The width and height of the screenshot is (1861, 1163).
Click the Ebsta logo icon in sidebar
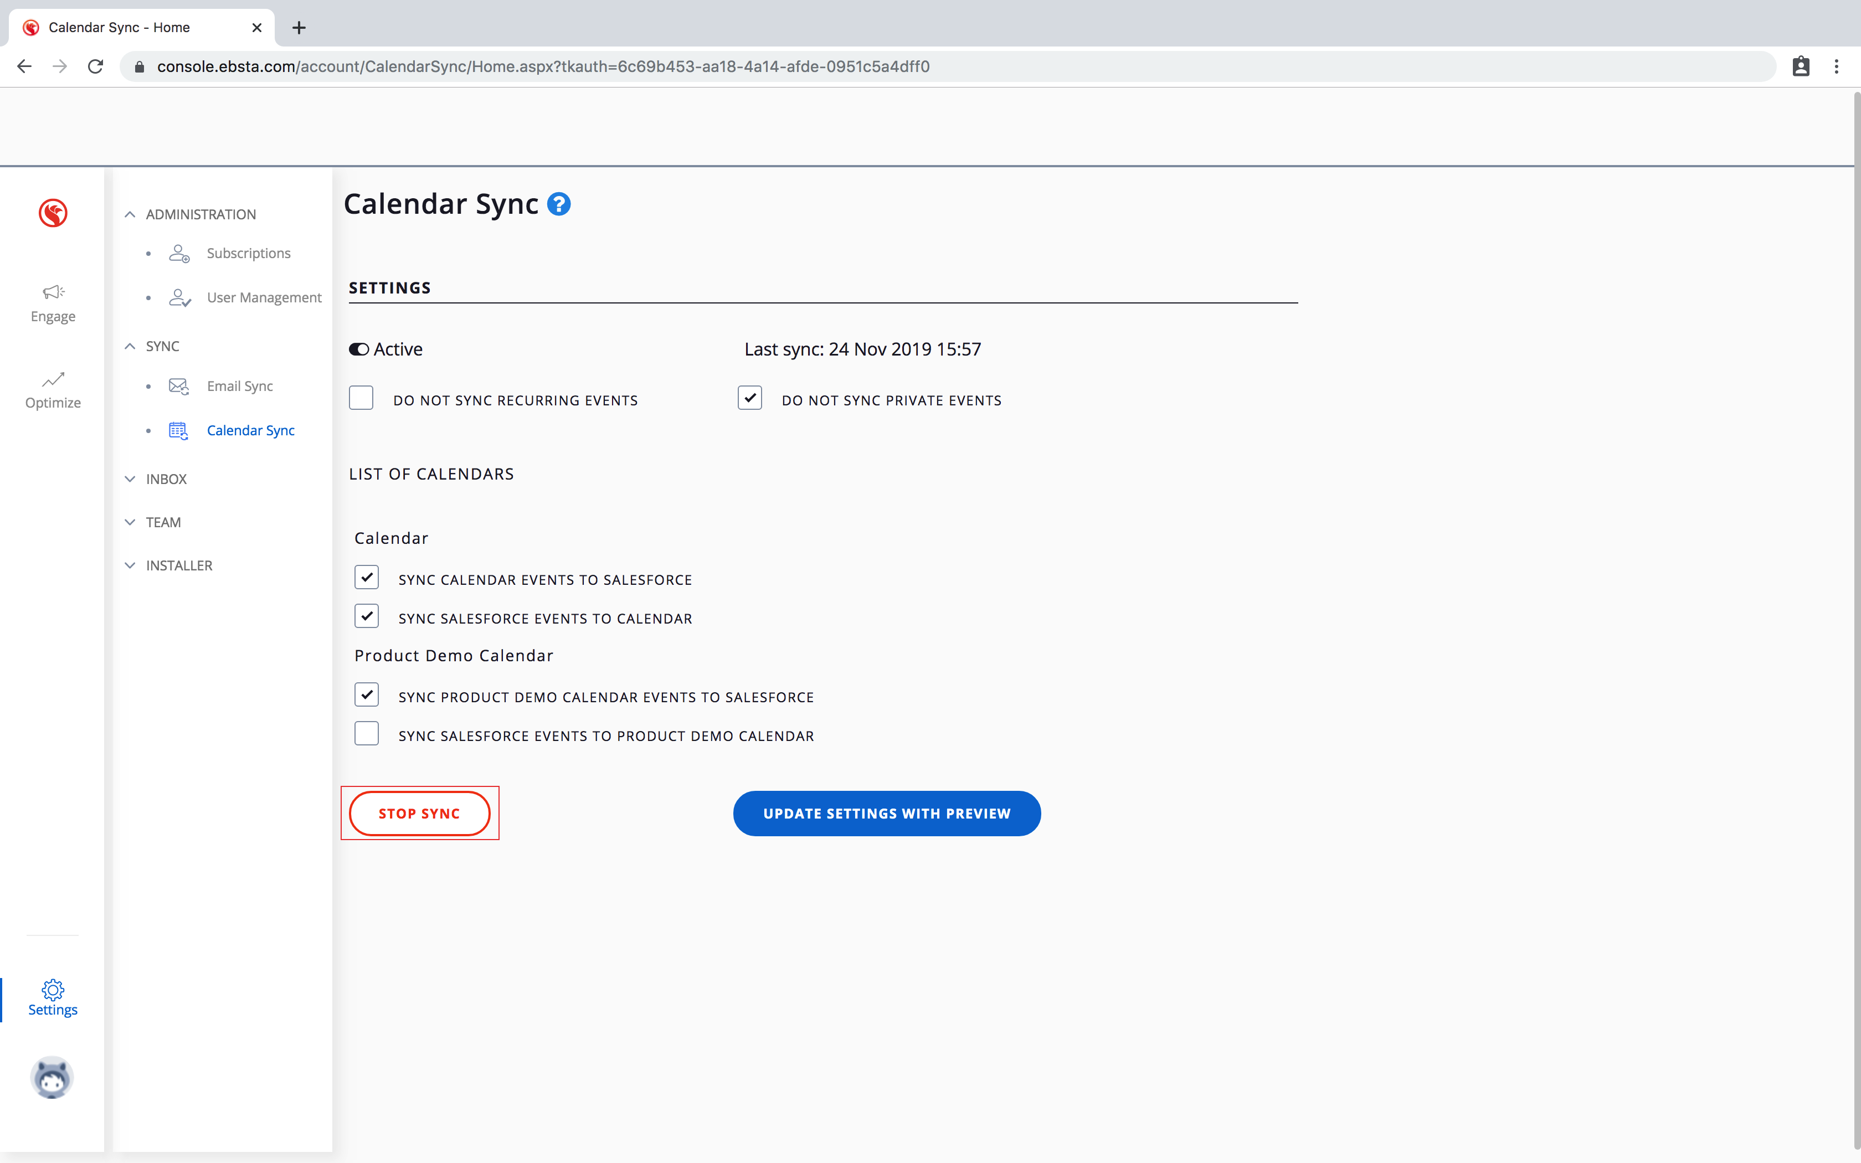coord(53,213)
